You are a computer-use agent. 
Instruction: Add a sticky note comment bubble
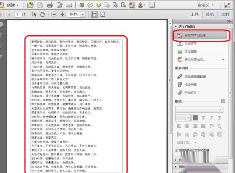pyautogui.click(x=90, y=5)
